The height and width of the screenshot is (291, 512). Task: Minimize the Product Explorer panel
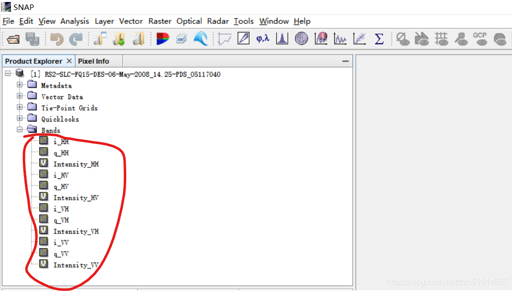tap(345, 61)
